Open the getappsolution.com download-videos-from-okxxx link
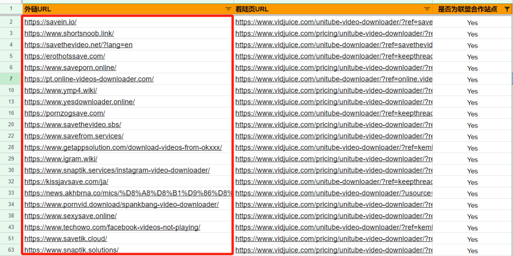The width and height of the screenshot is (513, 256). [123, 147]
